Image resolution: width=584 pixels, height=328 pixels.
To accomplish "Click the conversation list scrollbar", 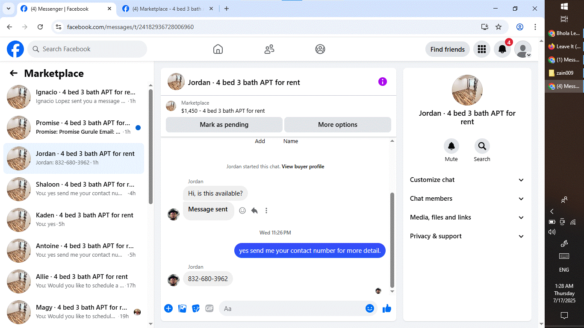I will 150,146.
